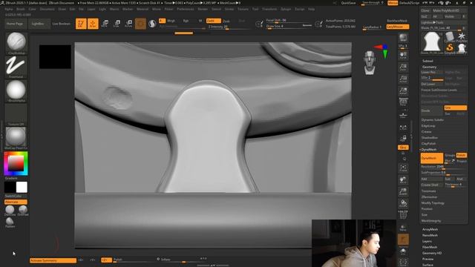
Task: Open the Help menu
Action: coord(311,9)
